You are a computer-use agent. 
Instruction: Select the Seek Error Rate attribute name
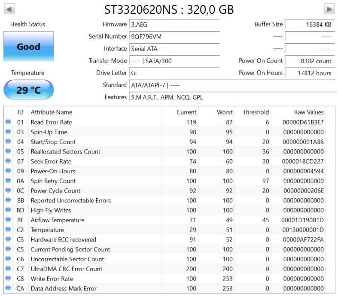pos(51,161)
